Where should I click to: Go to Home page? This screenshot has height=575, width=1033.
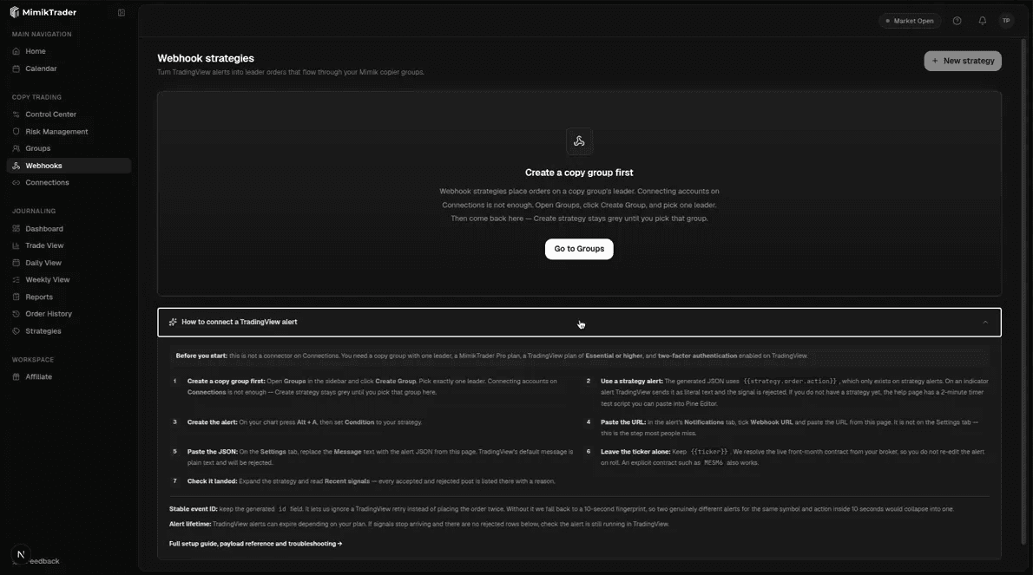click(69, 51)
